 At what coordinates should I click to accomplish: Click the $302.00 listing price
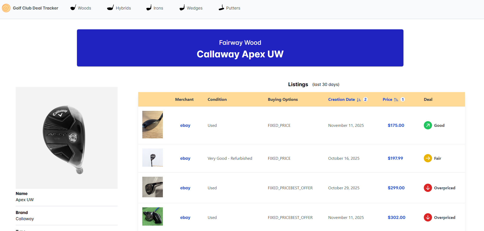(x=396, y=217)
